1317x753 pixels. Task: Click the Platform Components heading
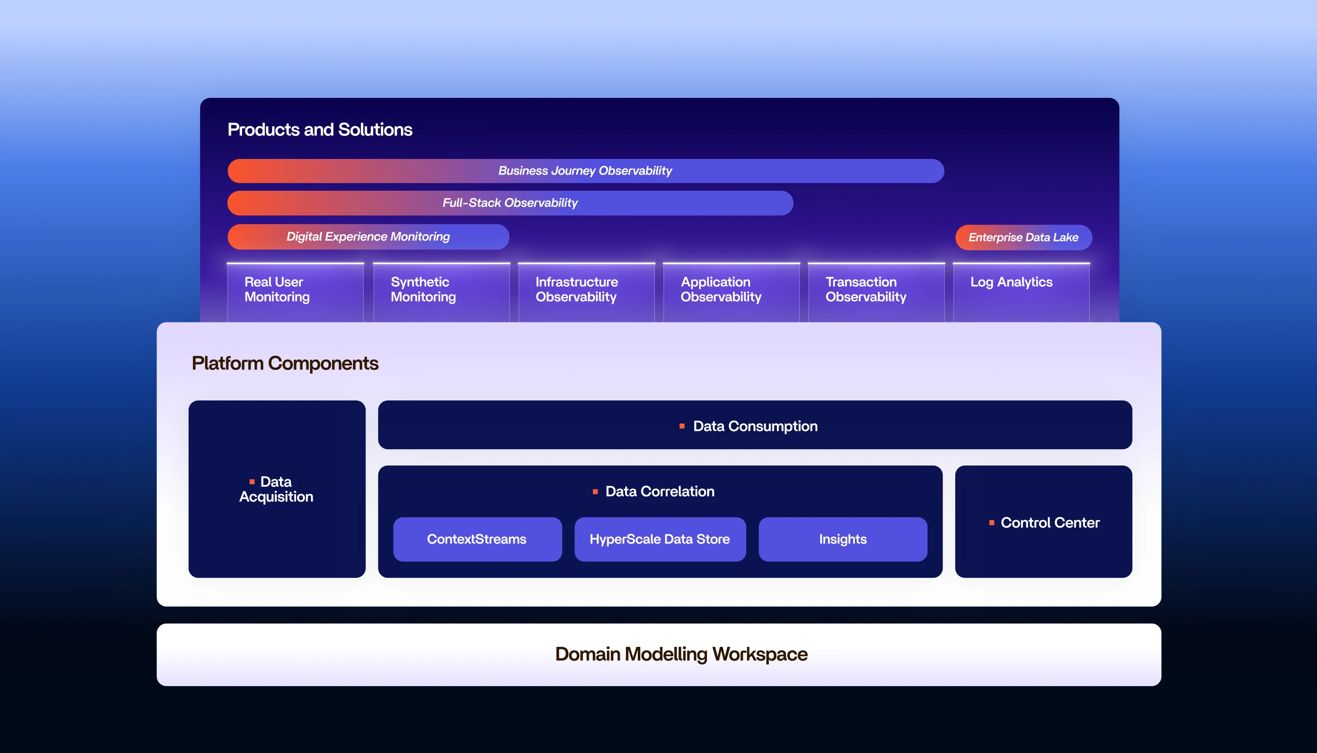285,363
